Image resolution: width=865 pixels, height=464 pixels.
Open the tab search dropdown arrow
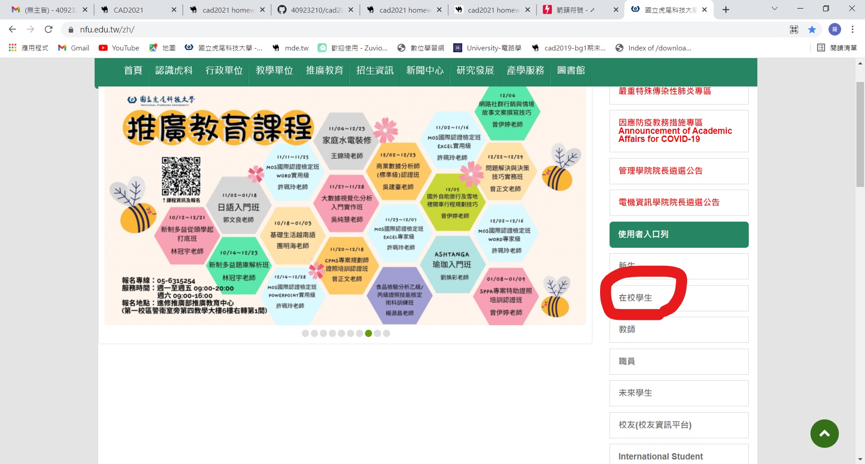coord(774,9)
